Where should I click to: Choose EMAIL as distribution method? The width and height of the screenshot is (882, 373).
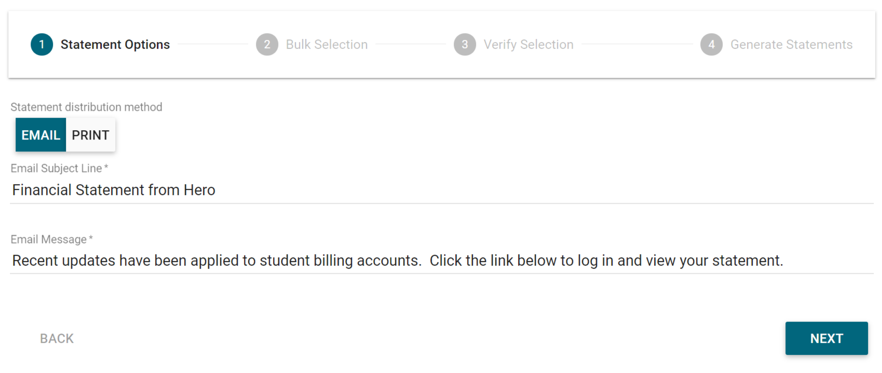[40, 135]
